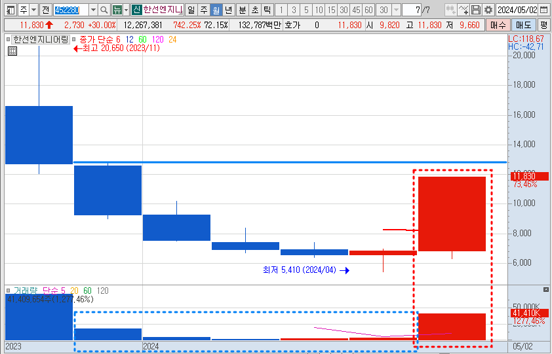Select the 3 interval button
The height and width of the screenshot is (354, 552).
click(x=294, y=10)
